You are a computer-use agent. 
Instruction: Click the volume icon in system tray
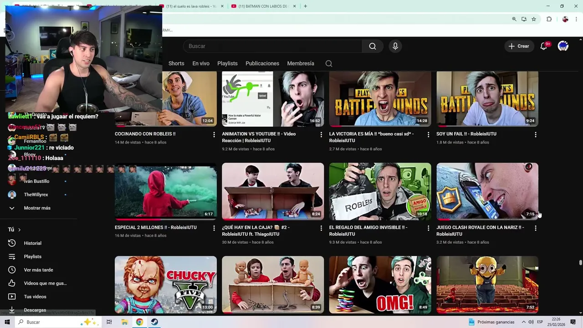pos(531,322)
